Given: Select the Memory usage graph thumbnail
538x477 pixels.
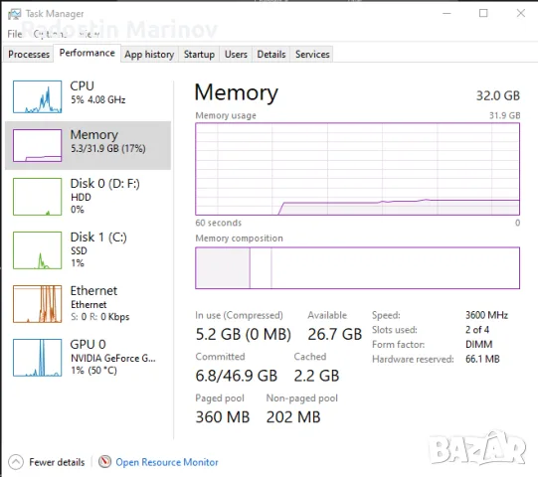Looking at the screenshot, I should point(38,145).
